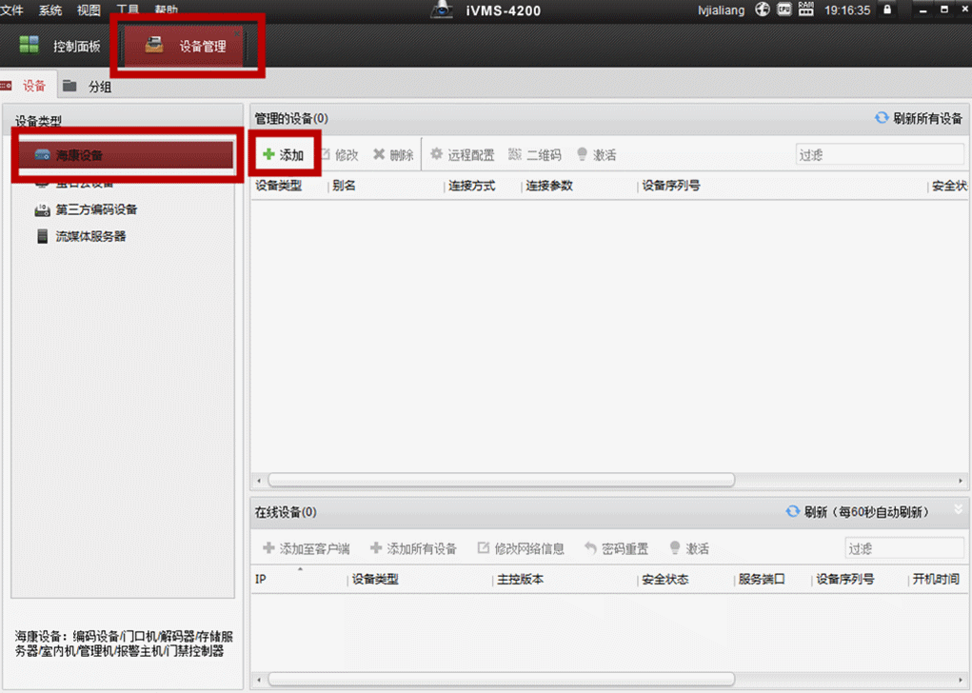972x693 pixels.
Task: Click the 过滤 filter input field
Action: click(878, 153)
